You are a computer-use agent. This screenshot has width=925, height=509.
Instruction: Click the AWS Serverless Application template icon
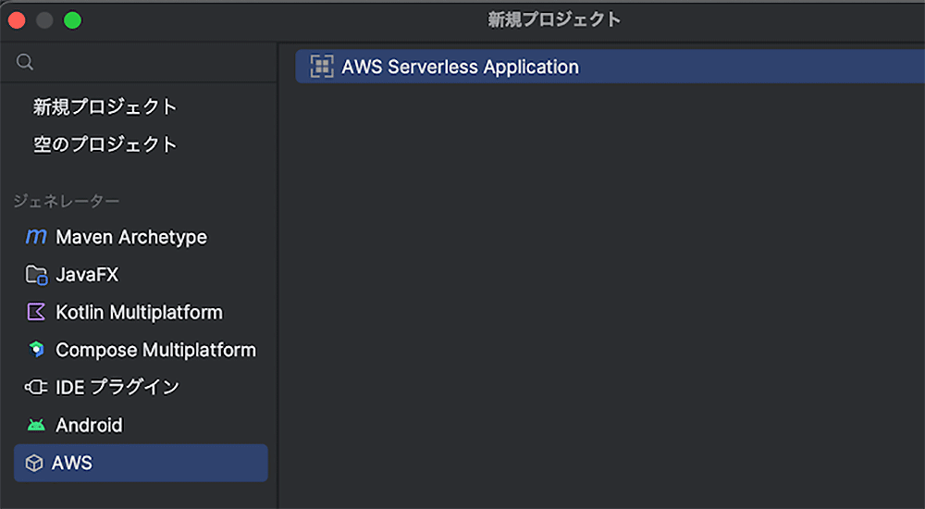tap(322, 67)
